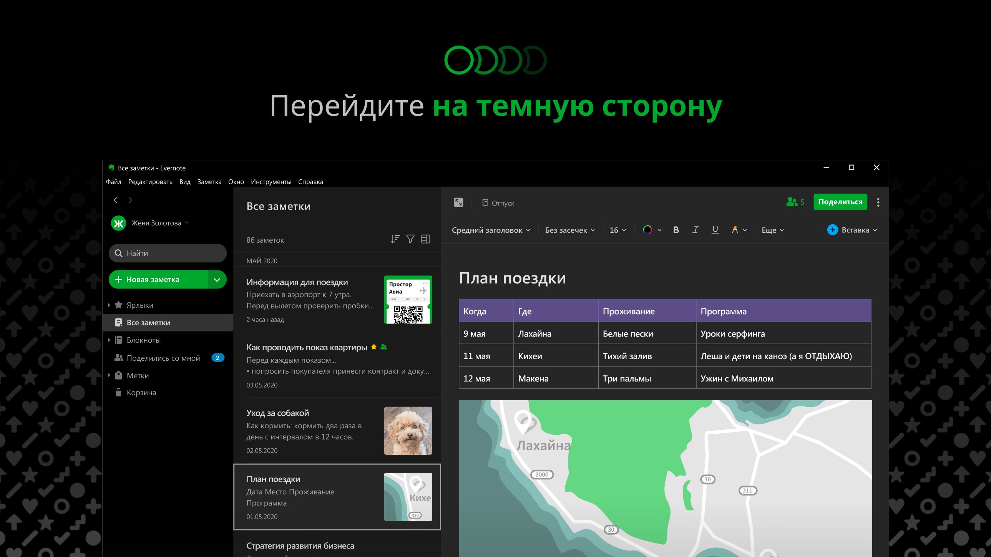Click the font color circle swatch

click(647, 230)
